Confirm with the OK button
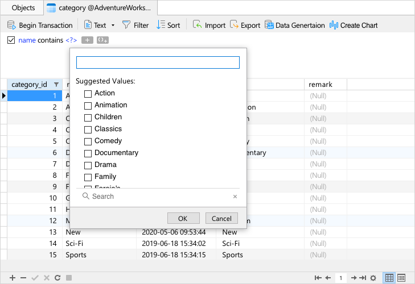 pos(183,218)
